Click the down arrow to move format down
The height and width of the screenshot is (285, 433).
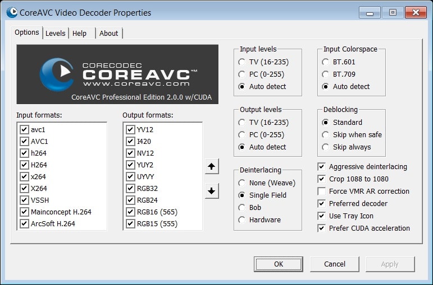(212, 191)
